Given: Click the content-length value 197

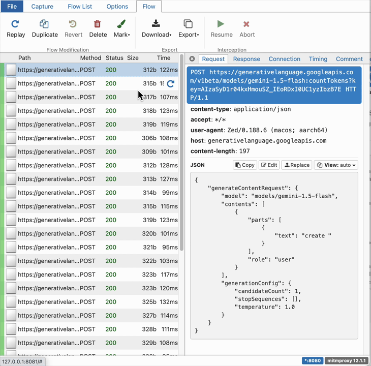Looking at the screenshot, I should (x=244, y=151).
